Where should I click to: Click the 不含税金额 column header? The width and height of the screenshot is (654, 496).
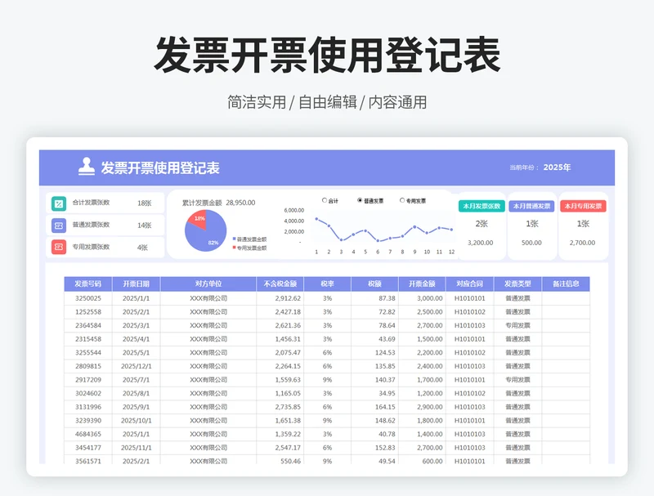coord(280,284)
